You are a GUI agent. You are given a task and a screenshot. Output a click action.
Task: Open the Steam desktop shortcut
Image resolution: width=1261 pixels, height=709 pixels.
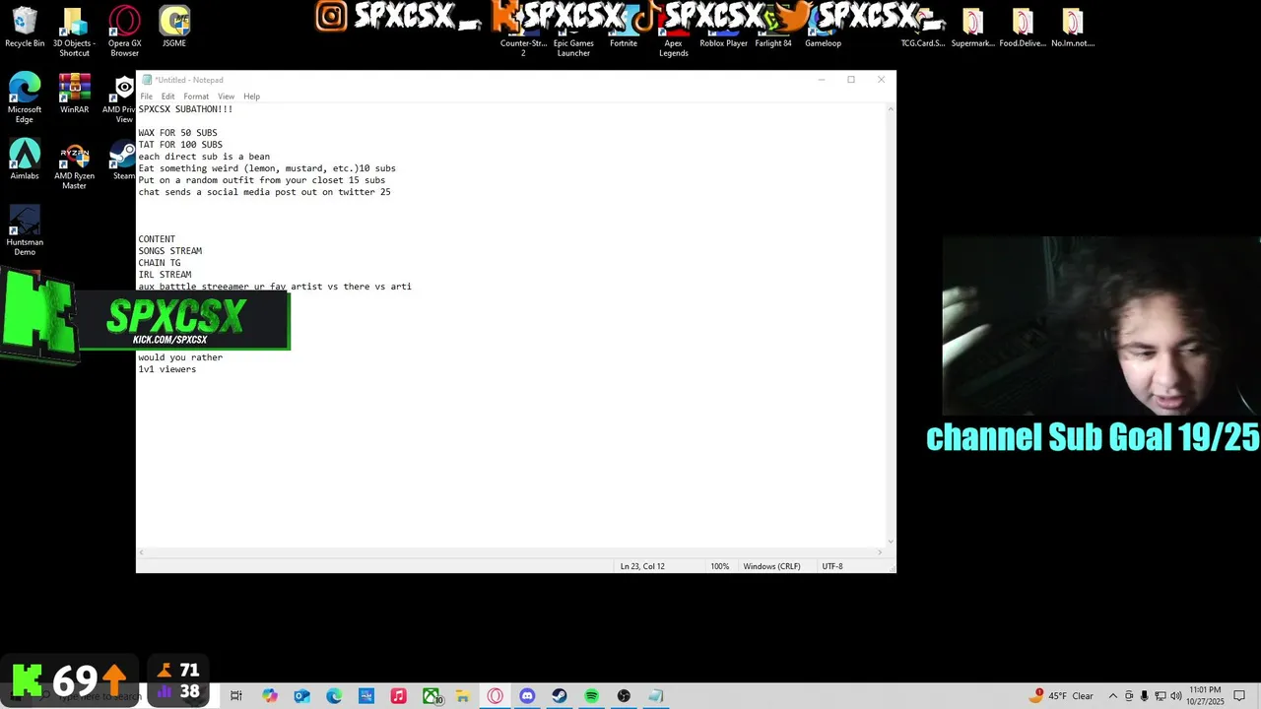(123, 159)
